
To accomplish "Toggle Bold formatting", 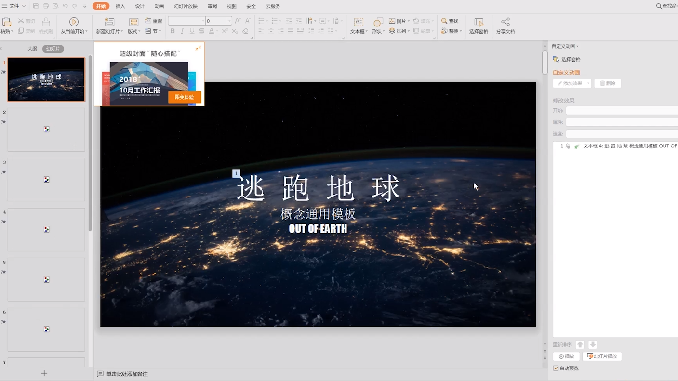I will pos(173,31).
